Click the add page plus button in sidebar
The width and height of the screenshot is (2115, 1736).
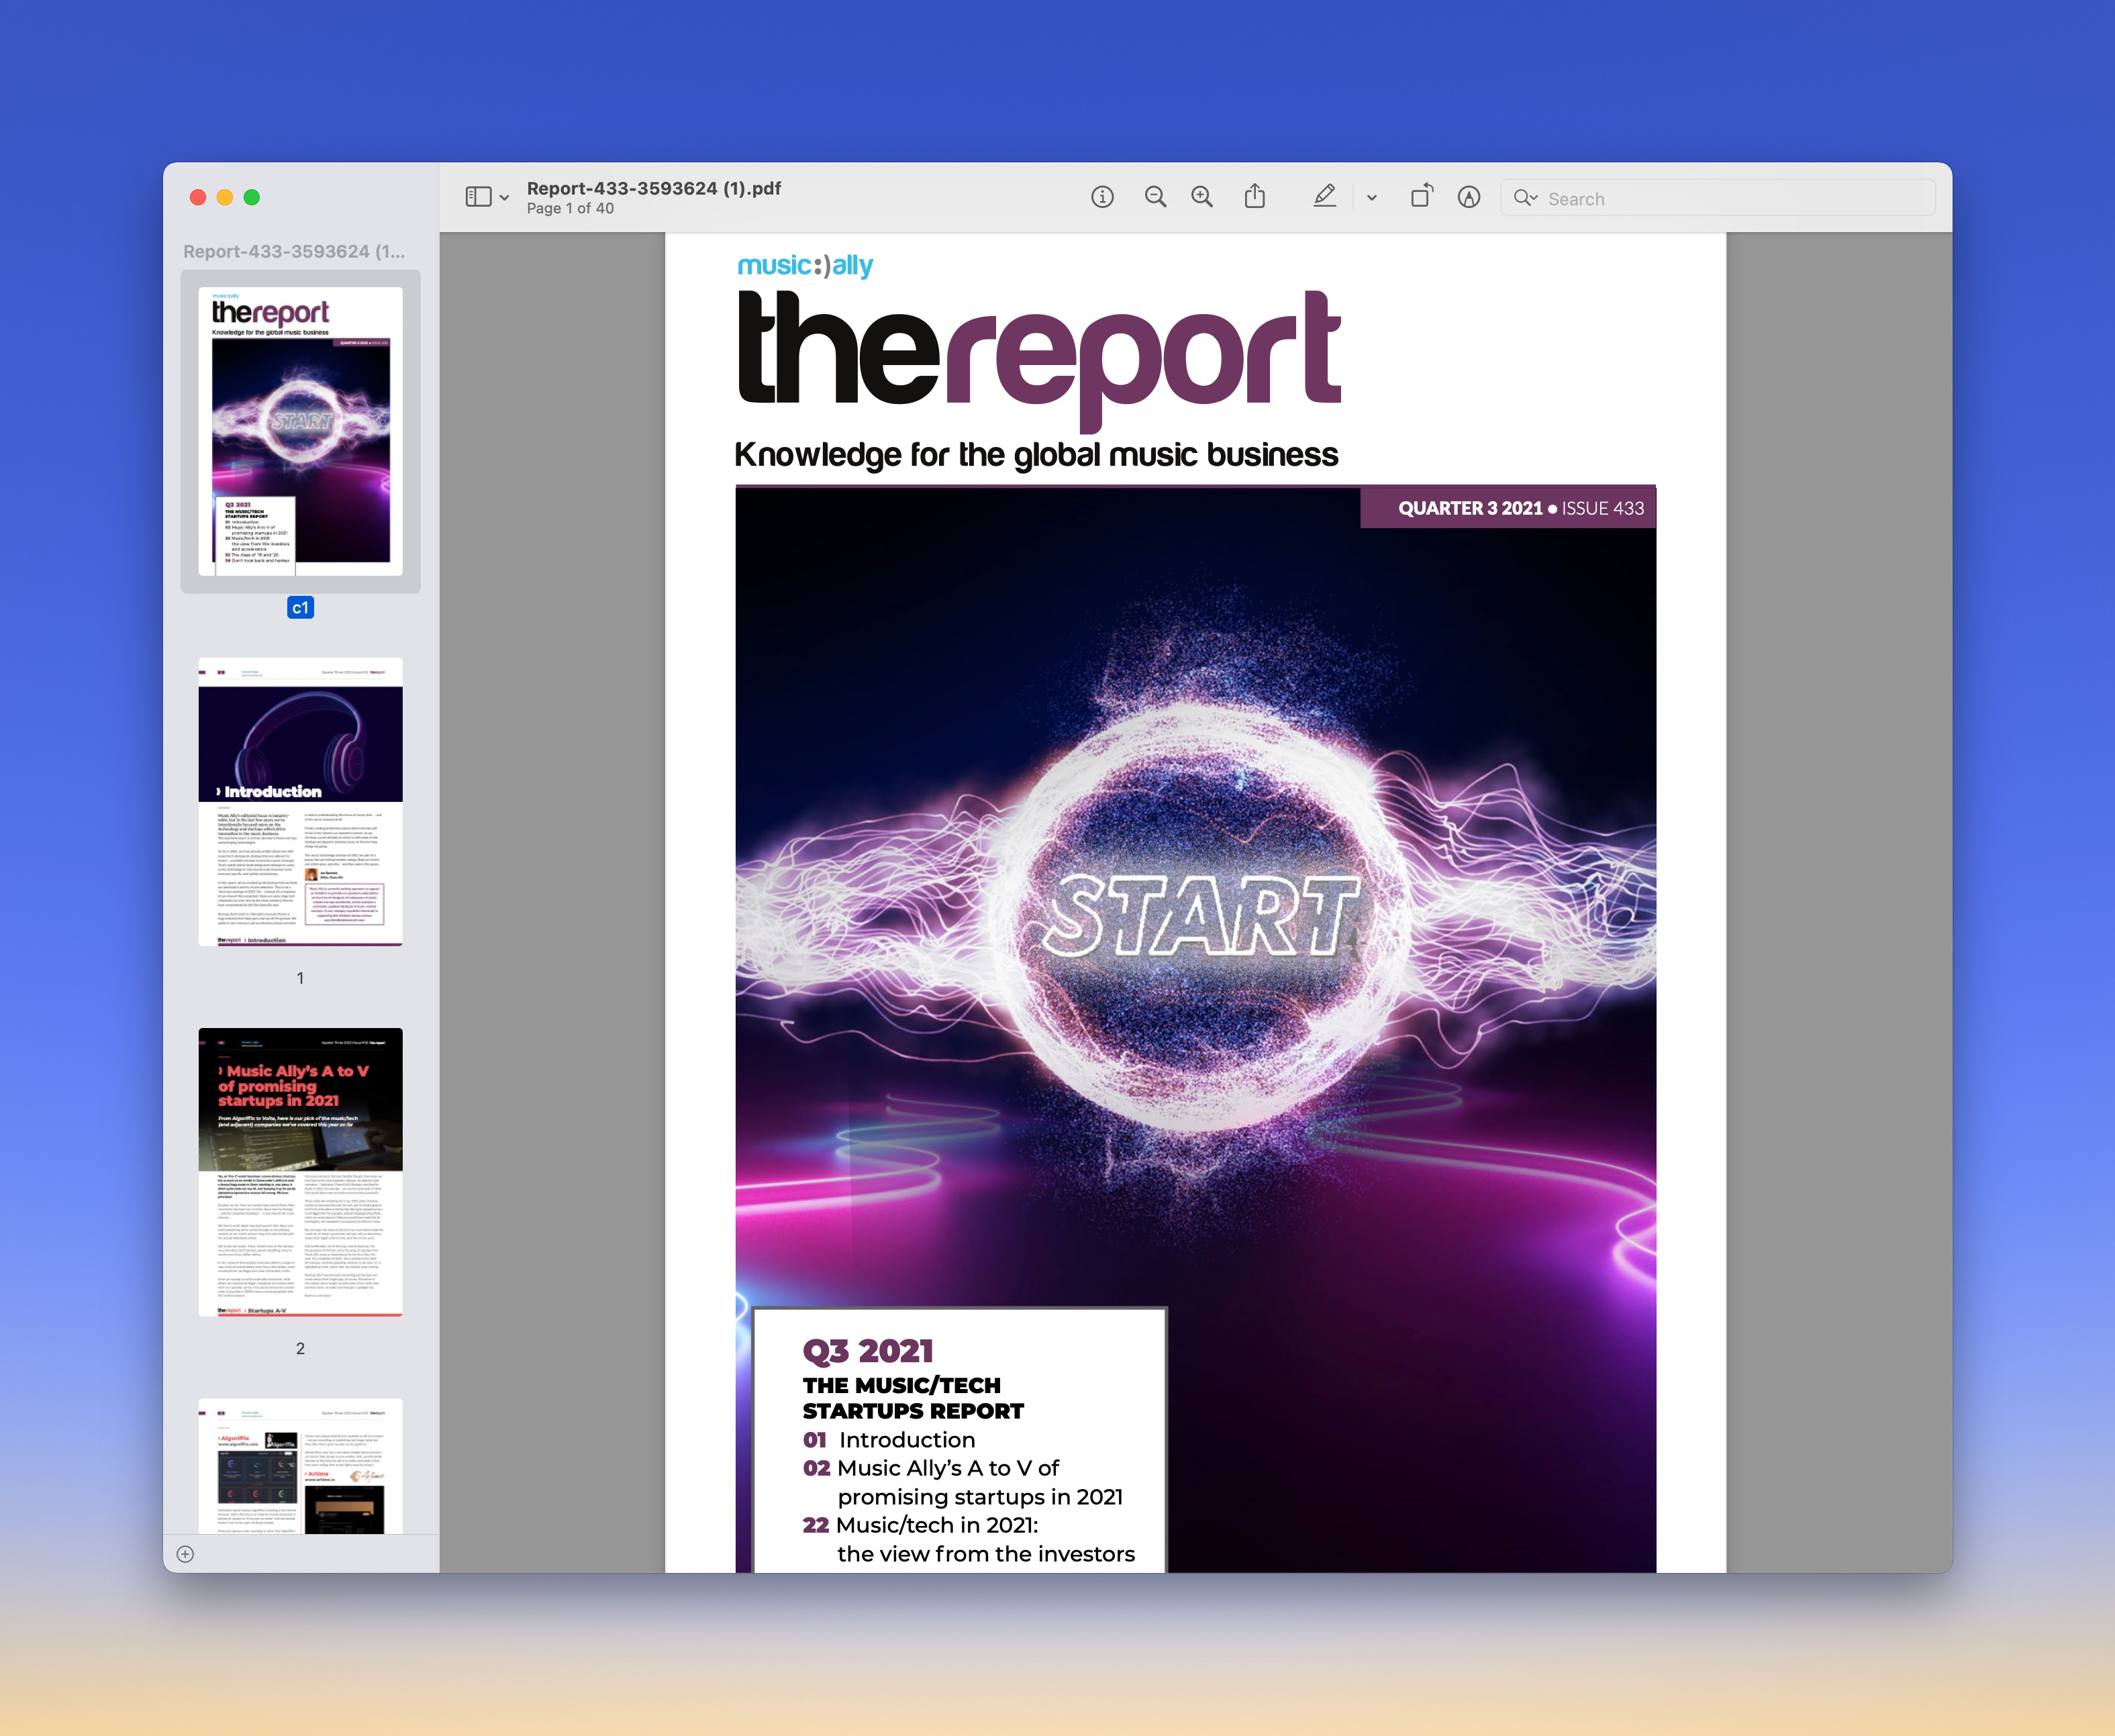185,1554
